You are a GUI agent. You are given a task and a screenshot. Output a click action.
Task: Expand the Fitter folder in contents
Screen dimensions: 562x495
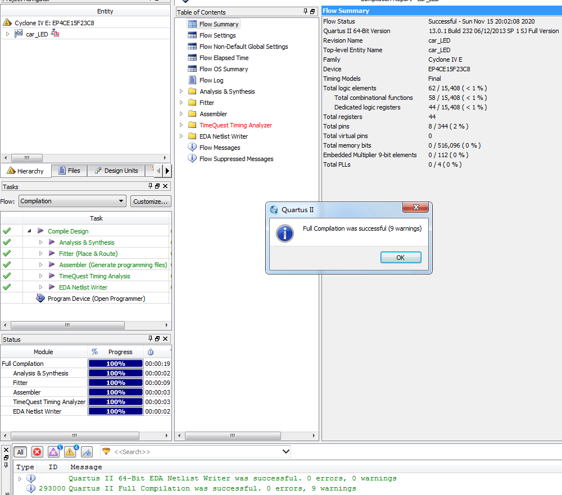tap(182, 102)
